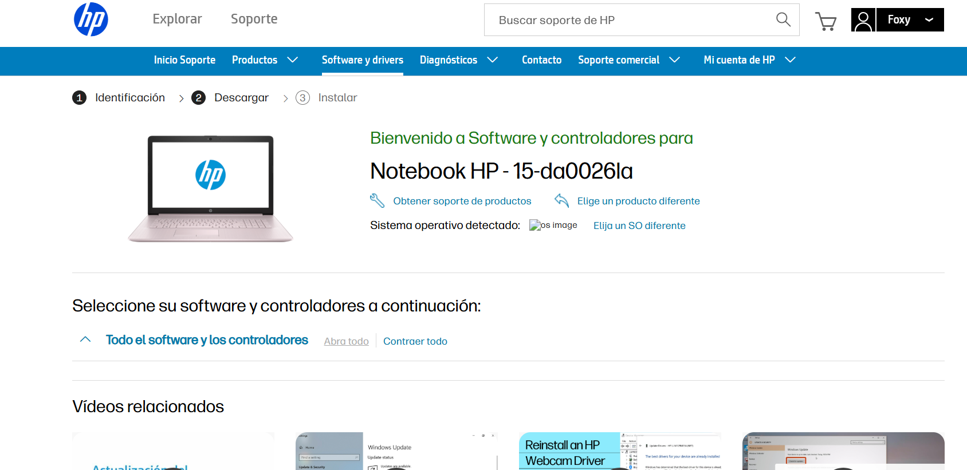Click the Instalar step label
967x470 pixels.
coord(337,98)
